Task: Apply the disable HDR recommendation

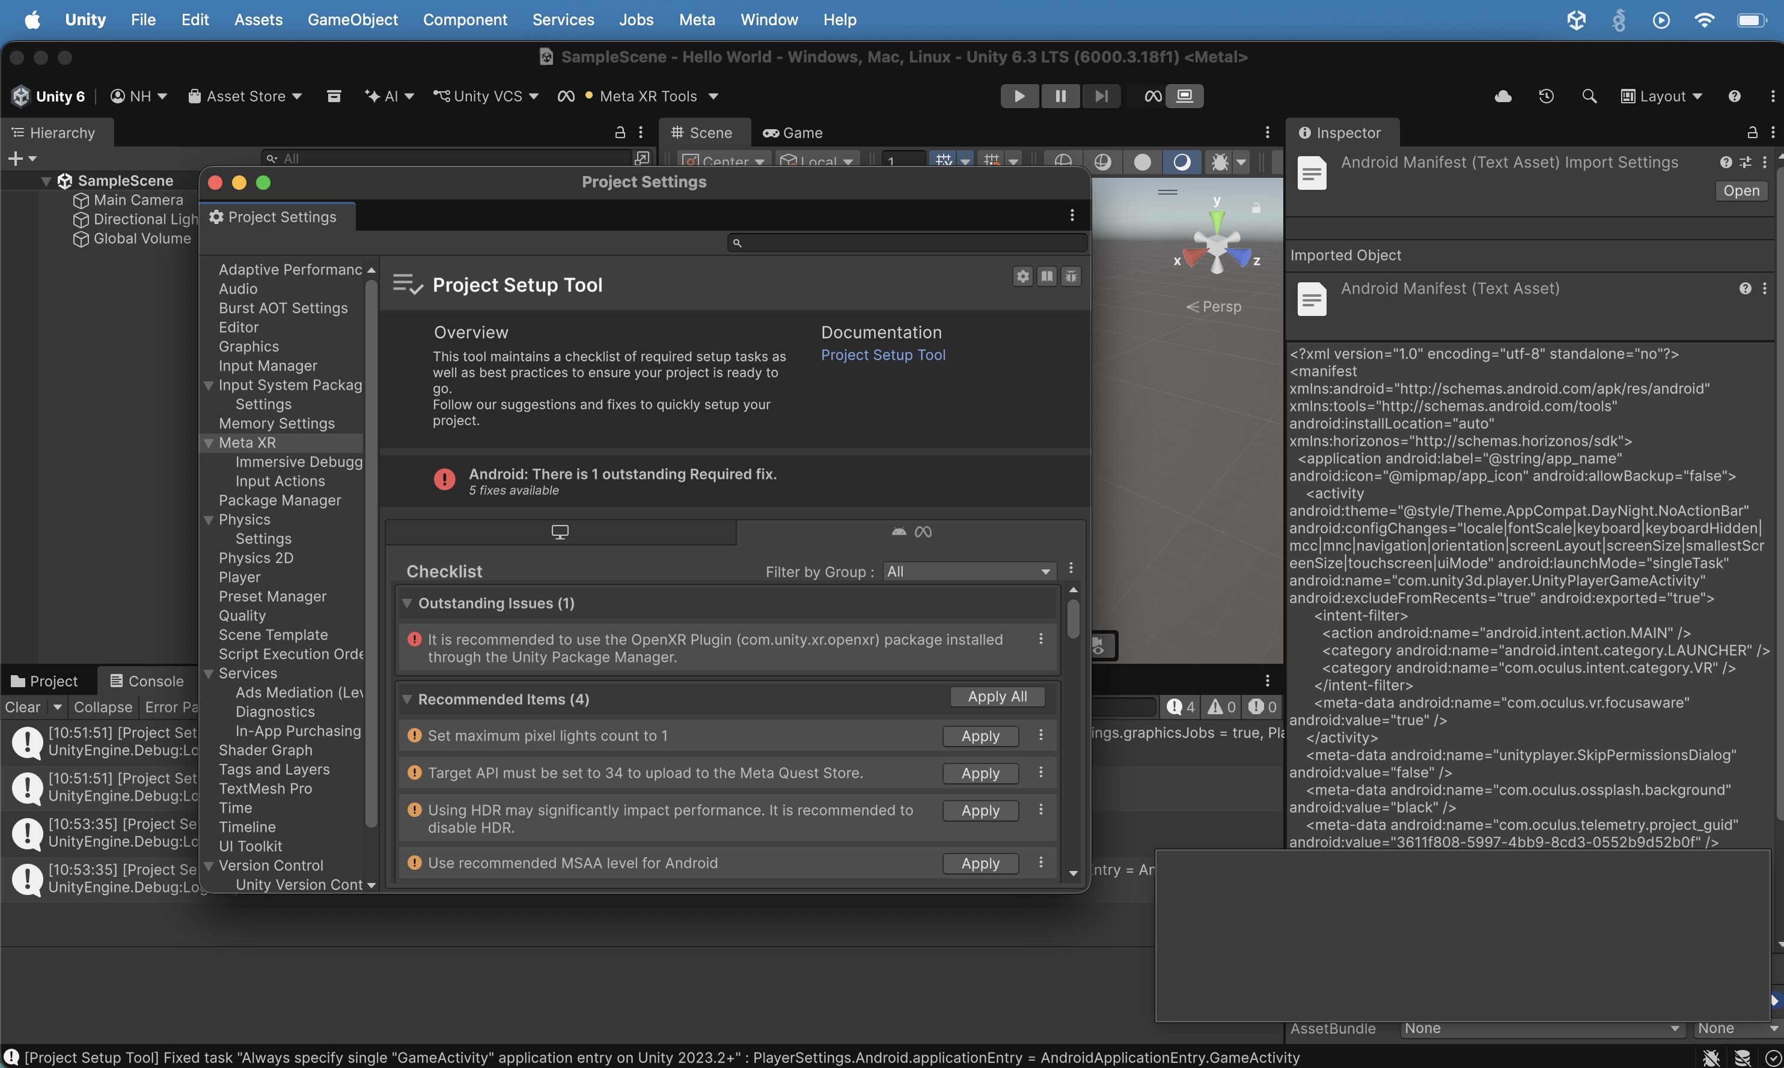Action: coord(980,810)
